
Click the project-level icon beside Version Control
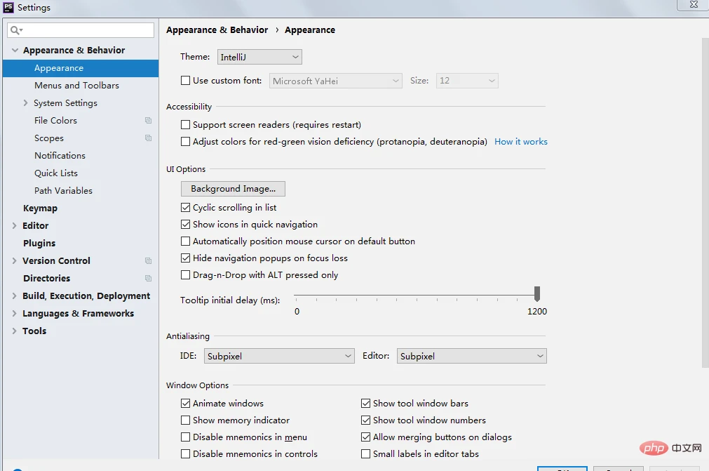148,261
